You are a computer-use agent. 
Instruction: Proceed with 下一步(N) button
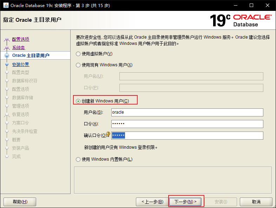coord(185,202)
